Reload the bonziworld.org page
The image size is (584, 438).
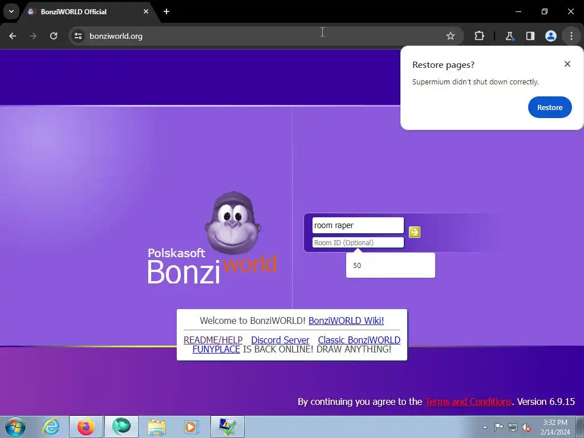coord(54,36)
